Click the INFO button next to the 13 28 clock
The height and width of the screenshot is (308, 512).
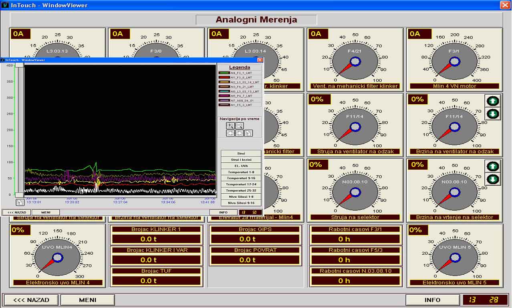tap(432, 300)
